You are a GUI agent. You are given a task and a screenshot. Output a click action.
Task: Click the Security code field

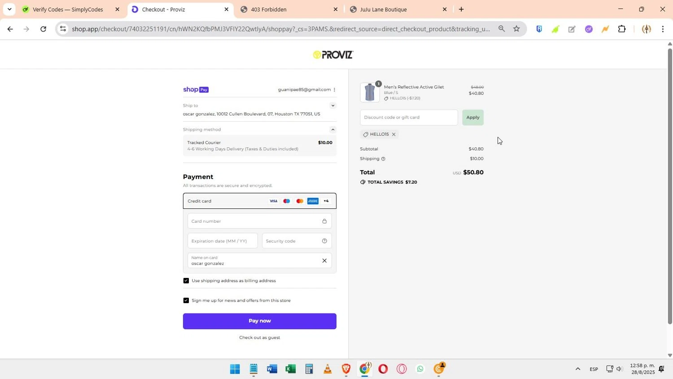pos(297,241)
